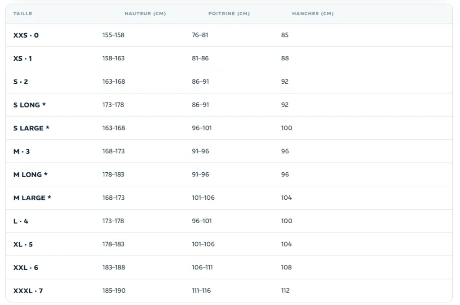Click the 111–116 chest measurement cell
The height and width of the screenshot is (305, 460).
click(201, 291)
